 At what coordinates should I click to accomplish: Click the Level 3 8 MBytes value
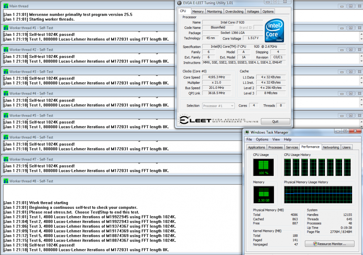(271, 93)
